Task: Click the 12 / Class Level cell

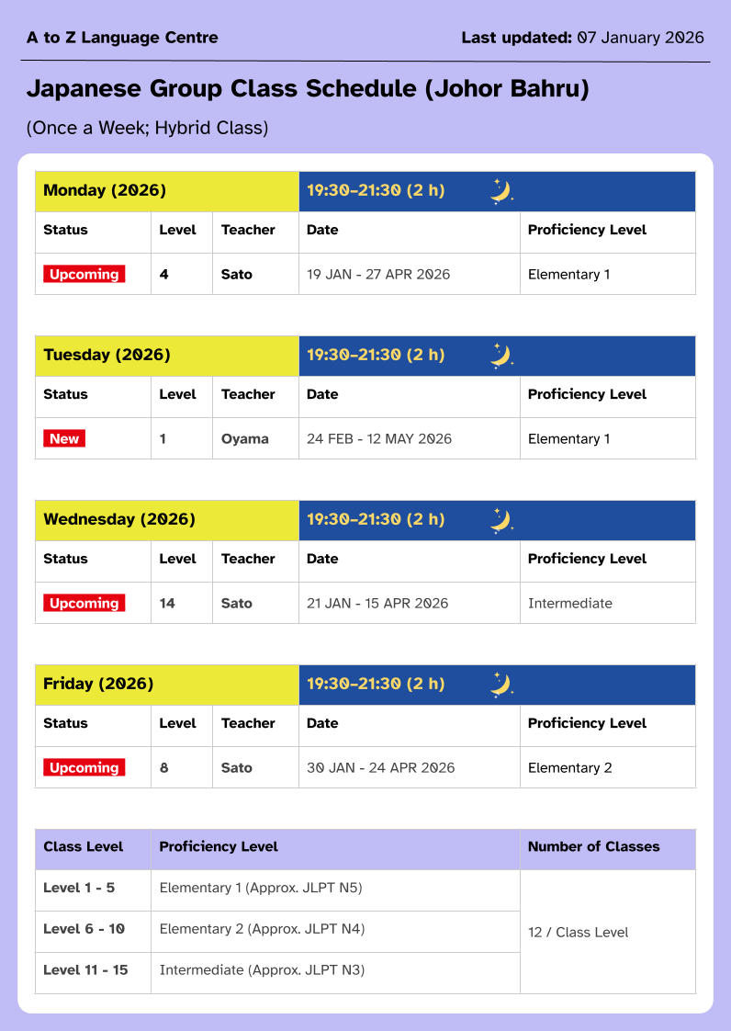Action: tap(579, 932)
